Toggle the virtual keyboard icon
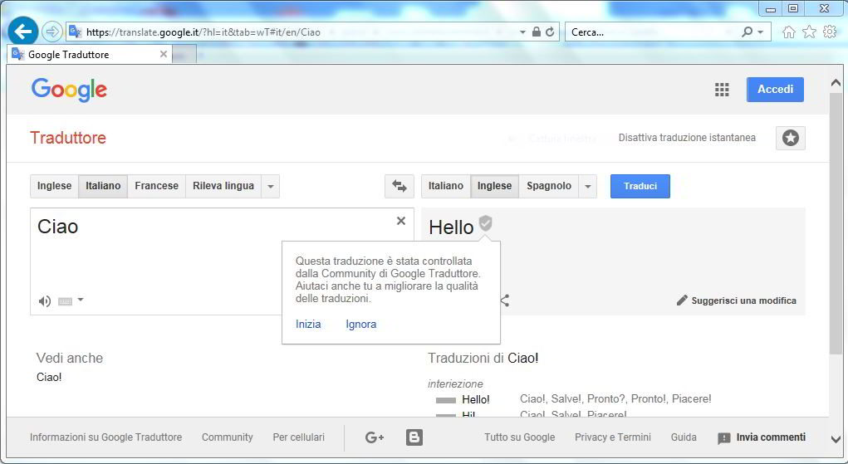The width and height of the screenshot is (848, 464). tap(65, 301)
